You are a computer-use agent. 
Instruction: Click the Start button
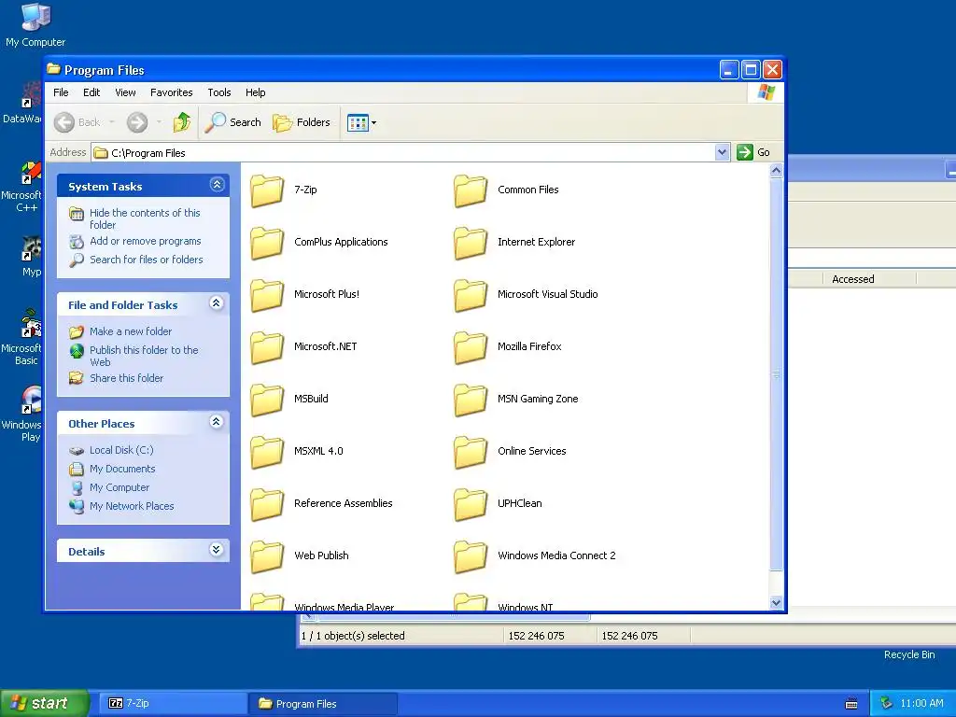[x=45, y=703]
